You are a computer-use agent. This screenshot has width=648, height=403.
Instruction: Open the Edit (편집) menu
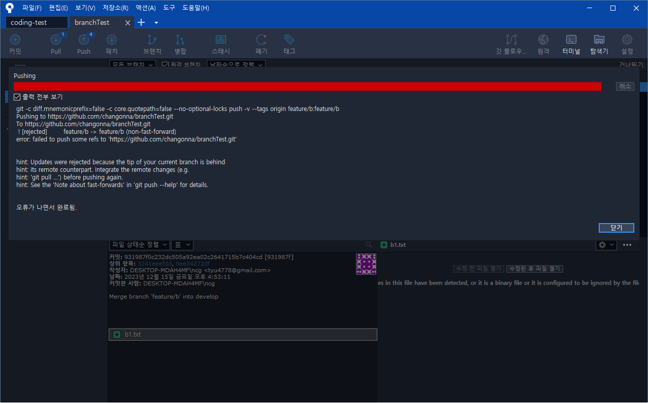click(x=58, y=8)
